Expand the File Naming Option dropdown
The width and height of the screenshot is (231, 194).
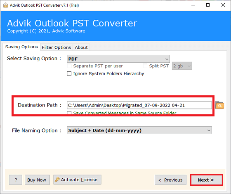[x=139, y=130]
